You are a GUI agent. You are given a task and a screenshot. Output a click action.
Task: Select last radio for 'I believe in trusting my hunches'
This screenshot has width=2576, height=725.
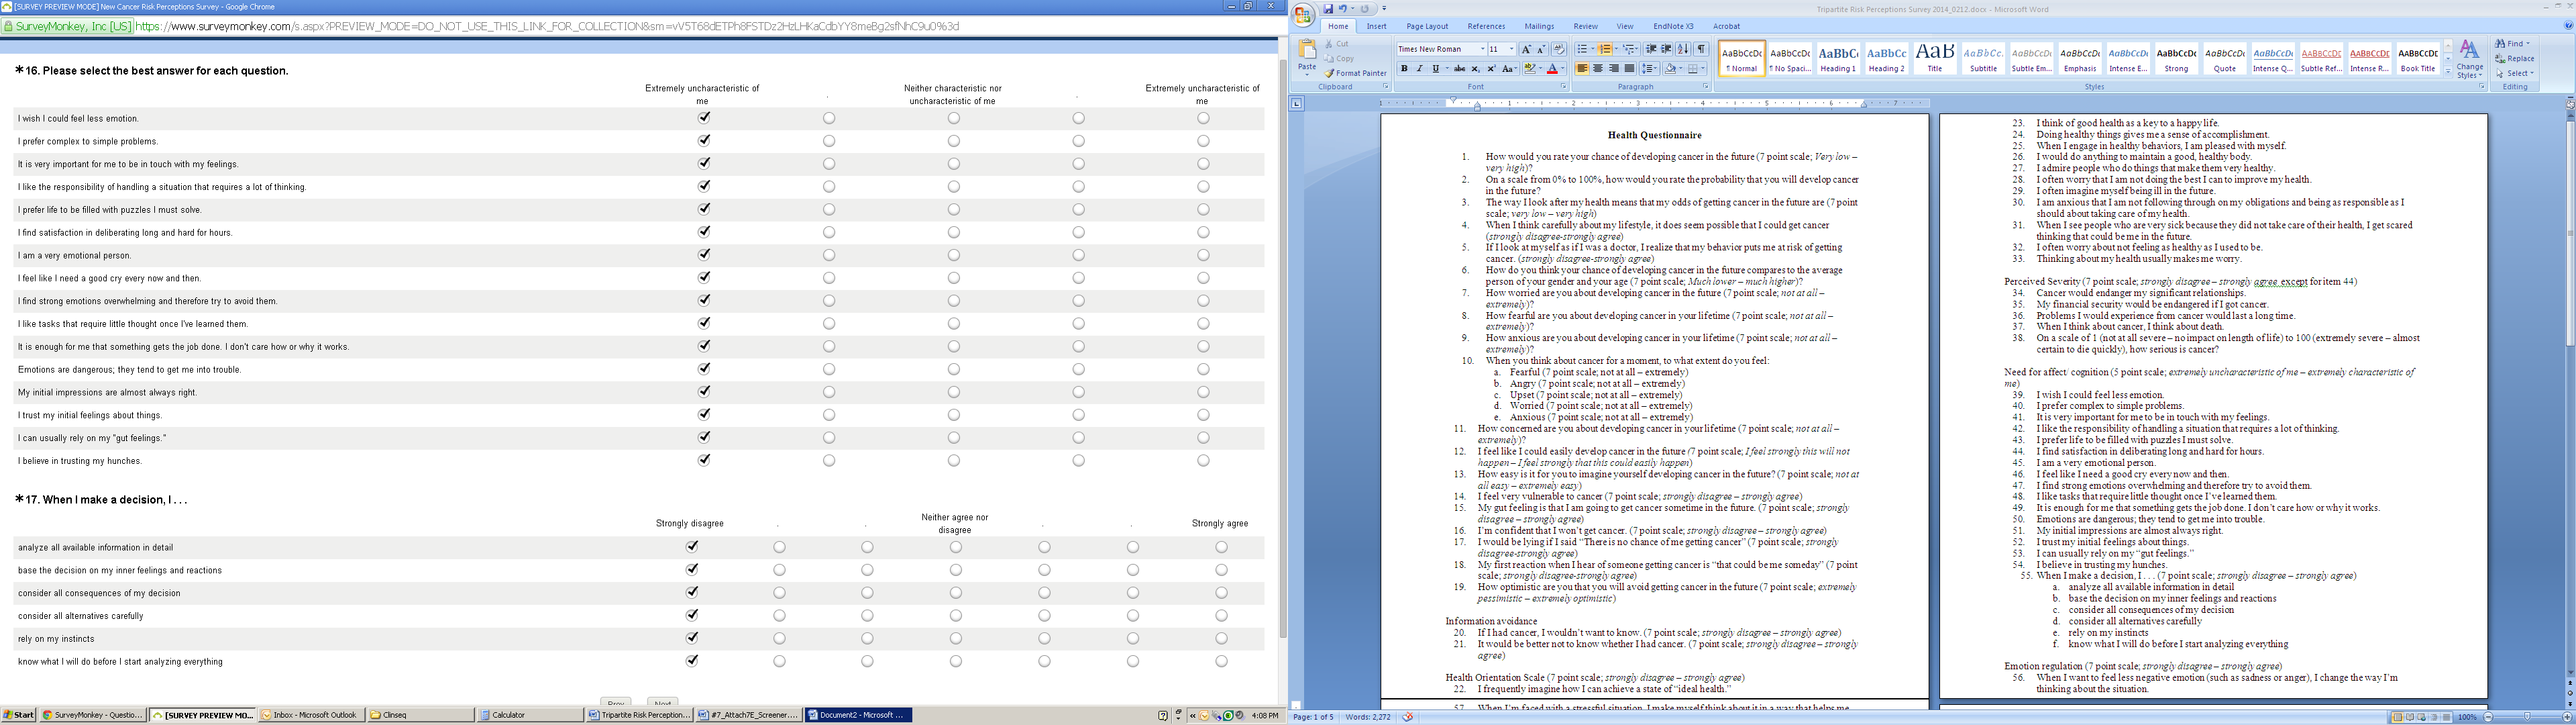pos(1203,461)
